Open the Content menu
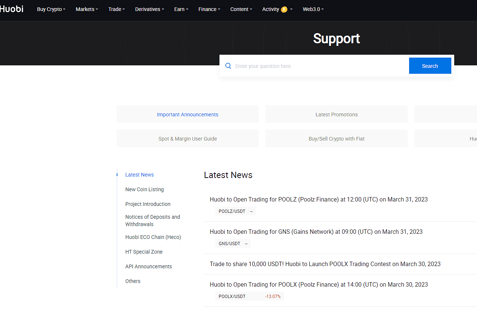 [240, 9]
